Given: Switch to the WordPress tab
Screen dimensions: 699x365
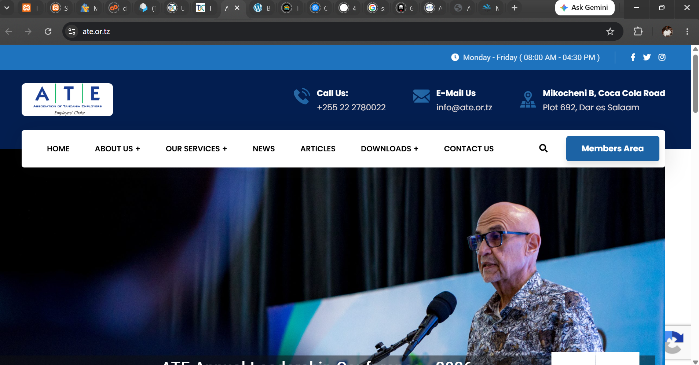Looking at the screenshot, I should (x=262, y=8).
